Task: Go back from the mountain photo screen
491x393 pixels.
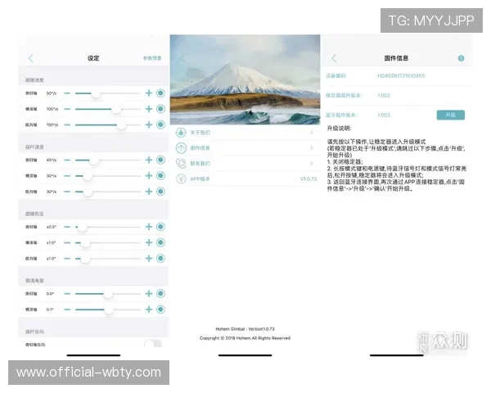Action: (182, 58)
